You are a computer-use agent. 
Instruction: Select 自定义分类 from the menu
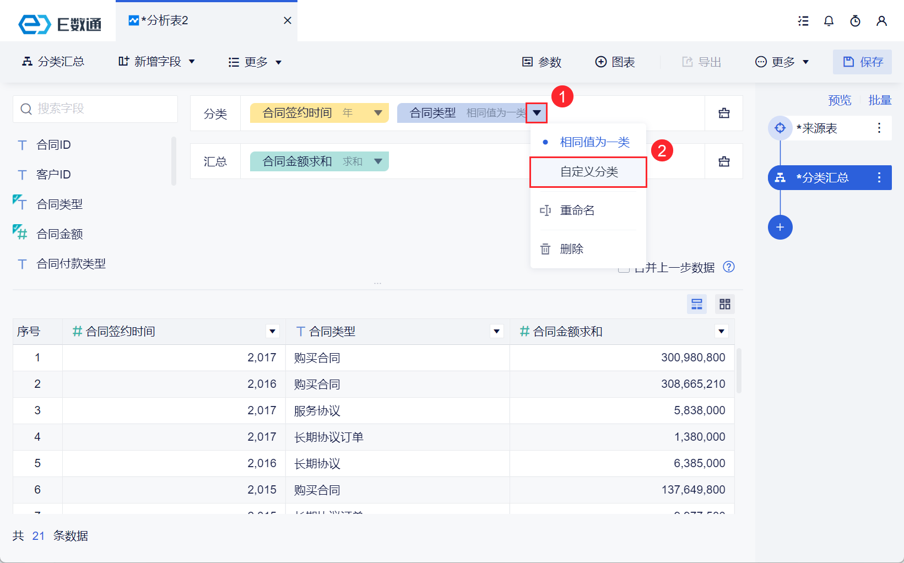pyautogui.click(x=588, y=172)
